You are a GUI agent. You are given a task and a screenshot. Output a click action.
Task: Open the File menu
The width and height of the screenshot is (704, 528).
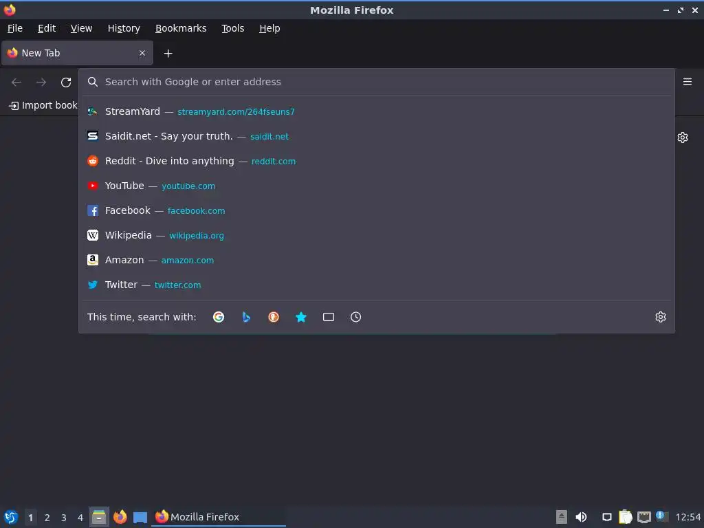(15, 28)
